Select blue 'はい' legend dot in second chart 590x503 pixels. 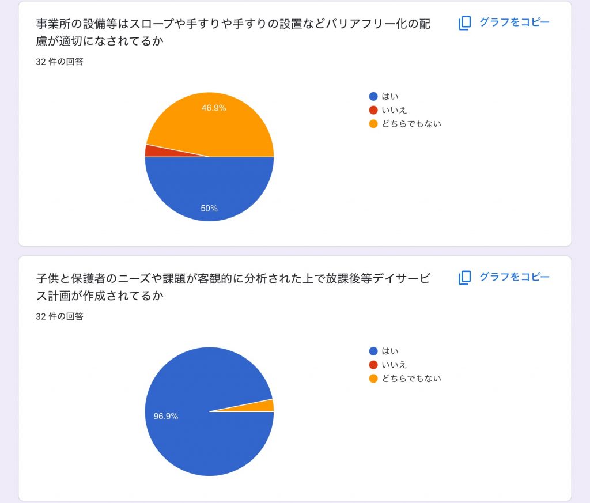click(x=373, y=351)
